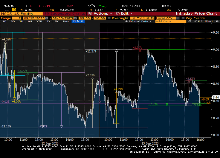The image size is (220, 158).
Task: Click the -9.02% purple annotation label
Action: (x=5, y=102)
